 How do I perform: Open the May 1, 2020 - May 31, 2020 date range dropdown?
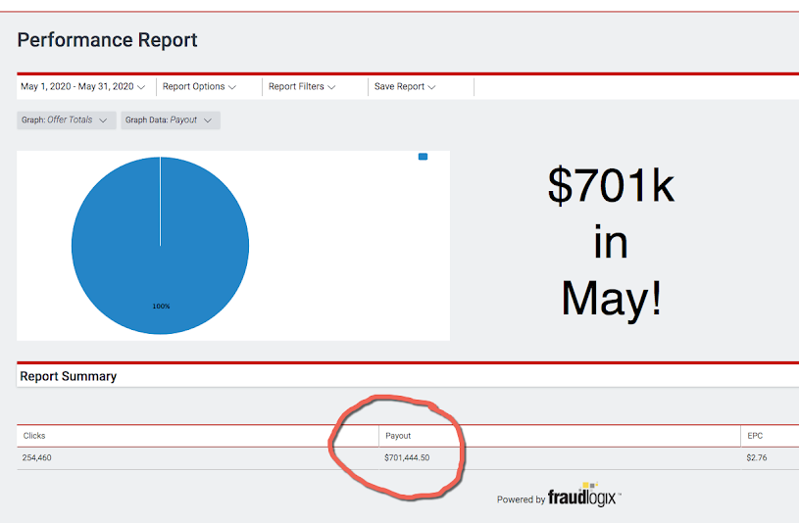pyautogui.click(x=82, y=86)
